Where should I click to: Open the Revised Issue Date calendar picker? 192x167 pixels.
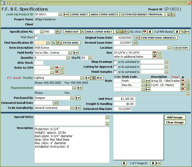[135, 43]
